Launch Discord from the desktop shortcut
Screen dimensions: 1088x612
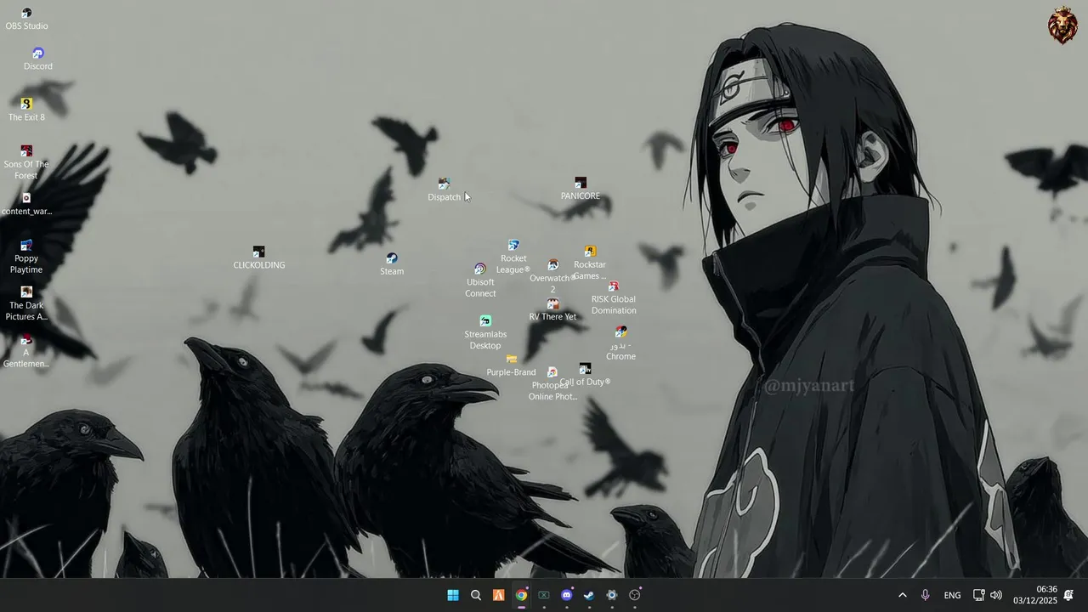tap(37, 59)
